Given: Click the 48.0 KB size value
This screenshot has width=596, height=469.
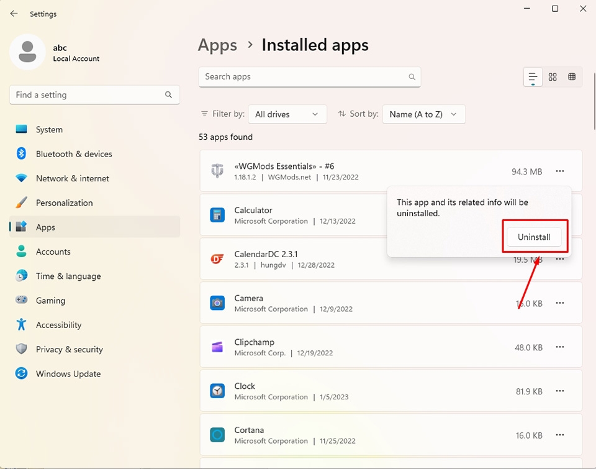Looking at the screenshot, I should (x=528, y=347).
